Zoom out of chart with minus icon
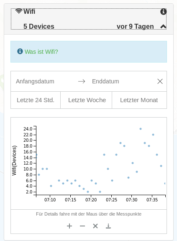The width and height of the screenshot is (177, 241). (82, 226)
